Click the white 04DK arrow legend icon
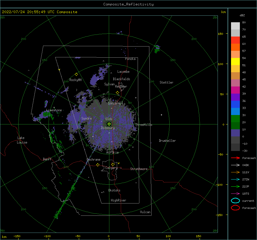This screenshot has height=240, width=257. [235, 165]
